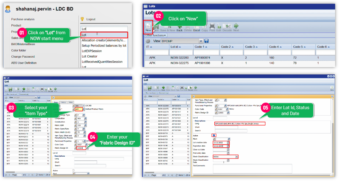Open Change Password from the left menu
The image size is (341, 182).
[x=23, y=57]
